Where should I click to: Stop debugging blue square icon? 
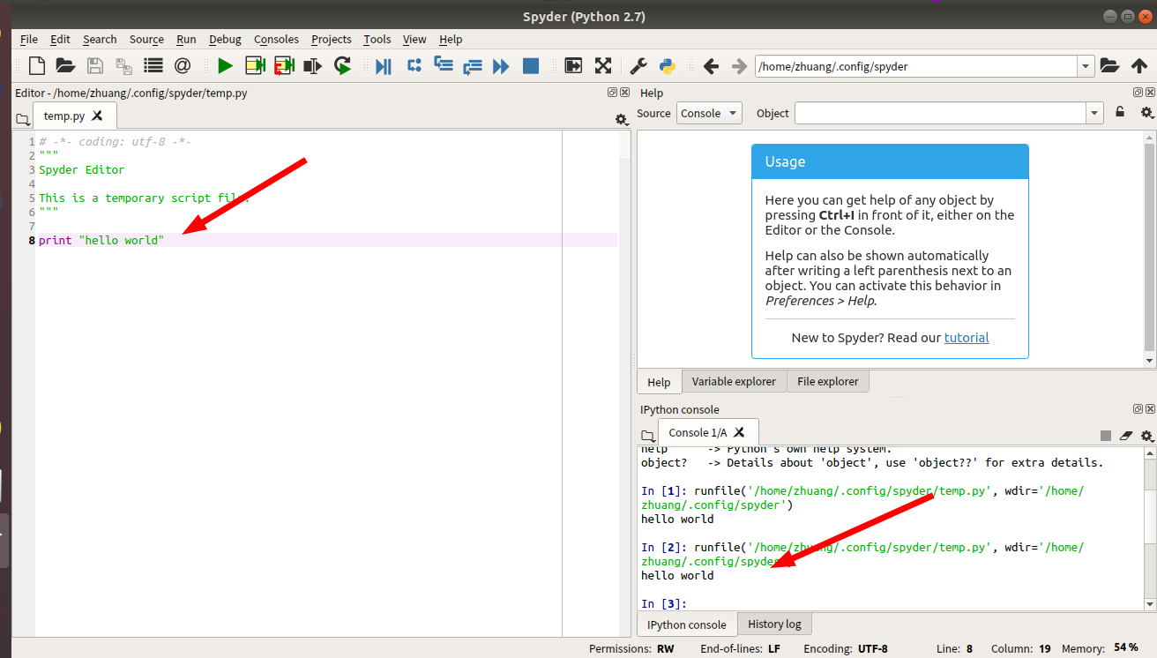point(530,65)
